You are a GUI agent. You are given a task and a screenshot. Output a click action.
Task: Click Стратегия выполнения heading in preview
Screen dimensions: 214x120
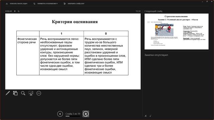[176, 16]
